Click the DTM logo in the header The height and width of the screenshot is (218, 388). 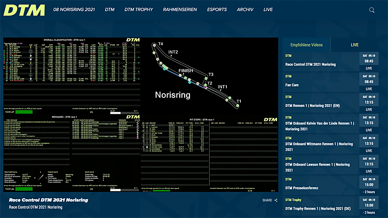coord(24,10)
